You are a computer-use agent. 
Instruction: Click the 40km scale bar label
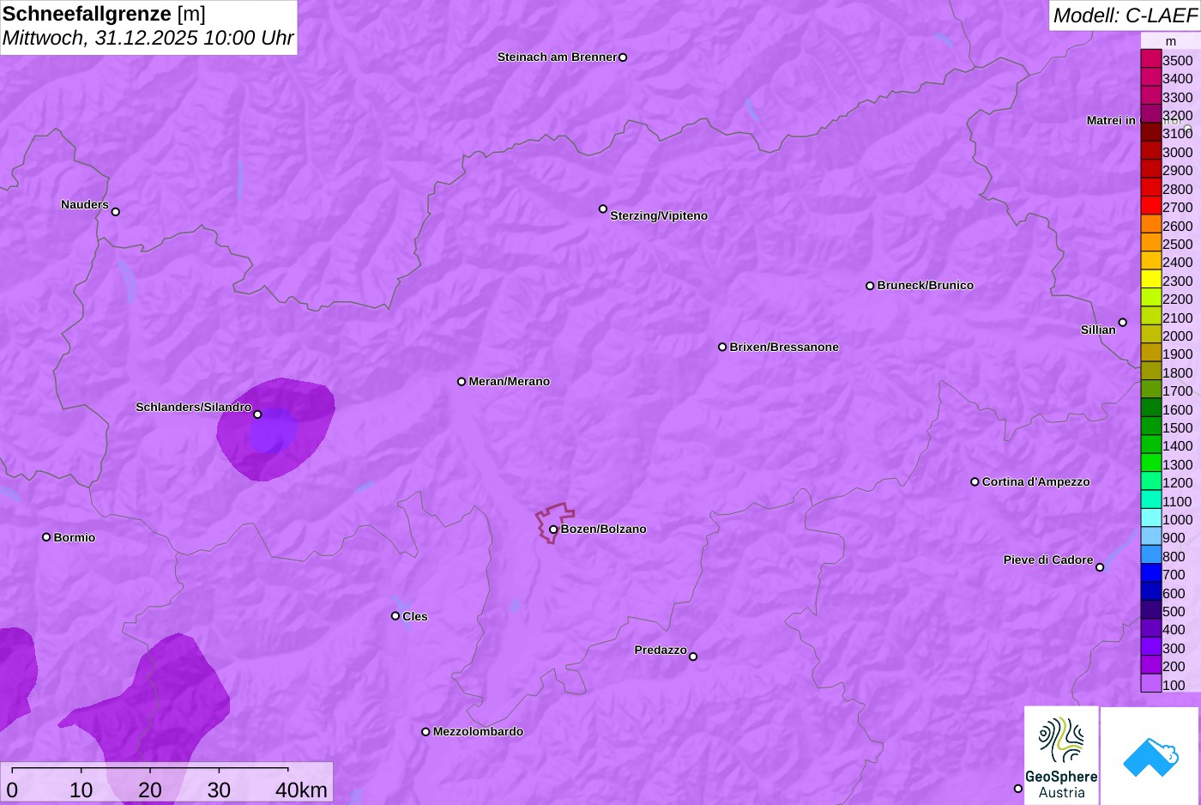pos(301,790)
